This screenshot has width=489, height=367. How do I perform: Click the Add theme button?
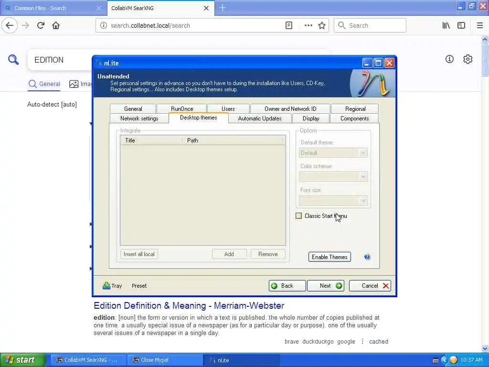tap(229, 254)
